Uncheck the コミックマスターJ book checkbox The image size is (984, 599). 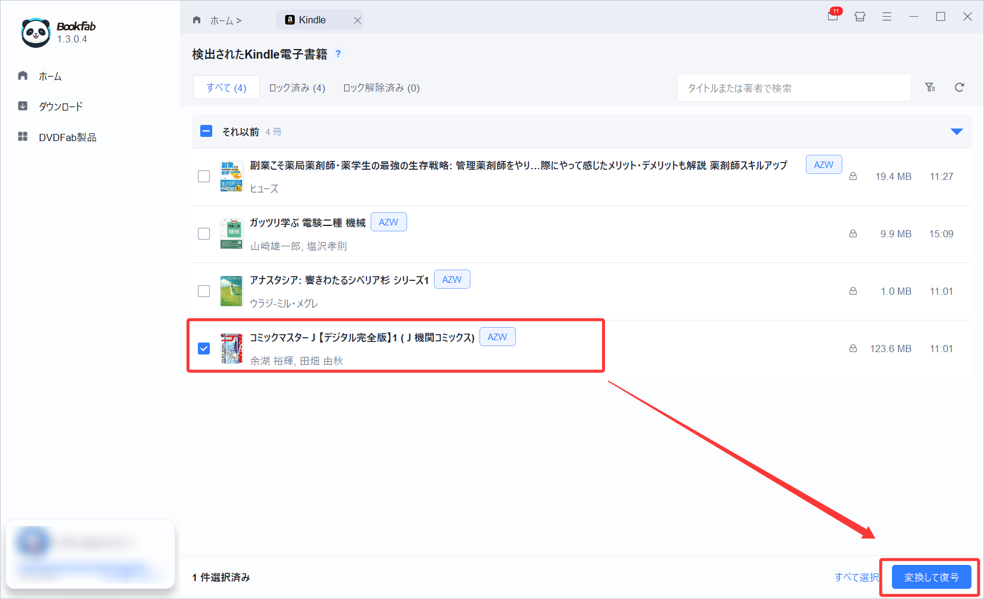point(204,349)
